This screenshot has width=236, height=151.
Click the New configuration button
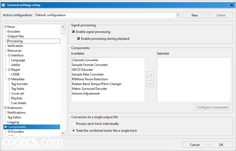coord(195,15)
